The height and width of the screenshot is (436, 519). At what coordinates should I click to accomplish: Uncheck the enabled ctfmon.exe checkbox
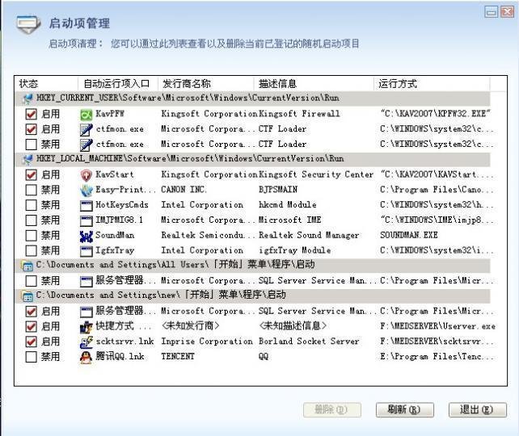pyautogui.click(x=31, y=129)
